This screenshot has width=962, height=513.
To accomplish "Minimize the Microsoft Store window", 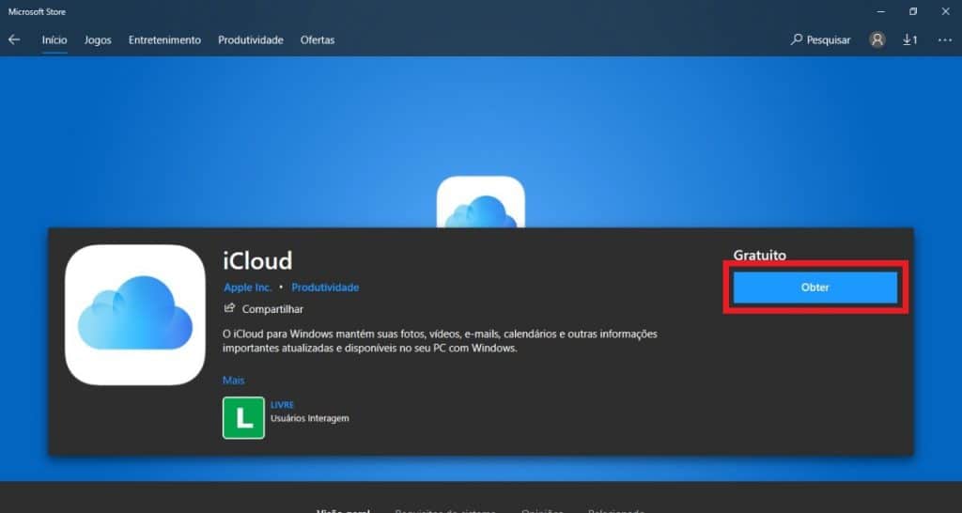I will coord(881,11).
